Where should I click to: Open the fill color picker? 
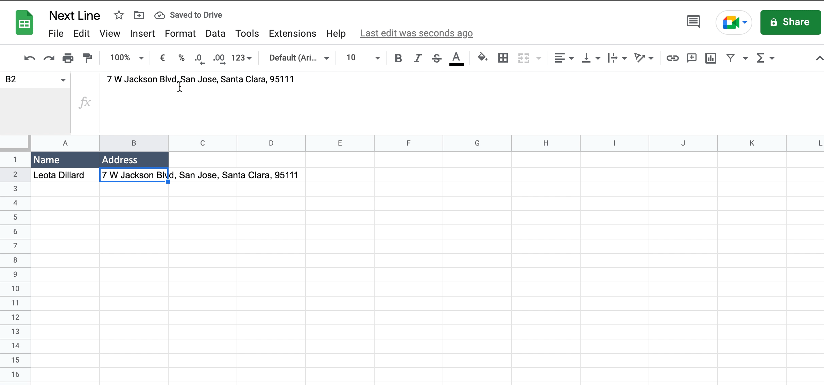pyautogui.click(x=482, y=57)
